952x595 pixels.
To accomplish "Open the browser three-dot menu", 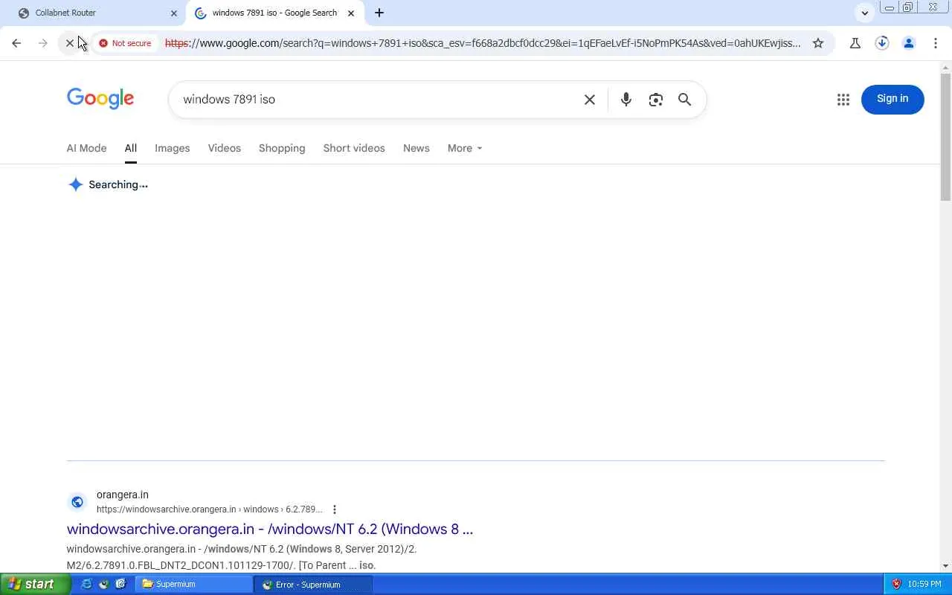I will click(936, 43).
